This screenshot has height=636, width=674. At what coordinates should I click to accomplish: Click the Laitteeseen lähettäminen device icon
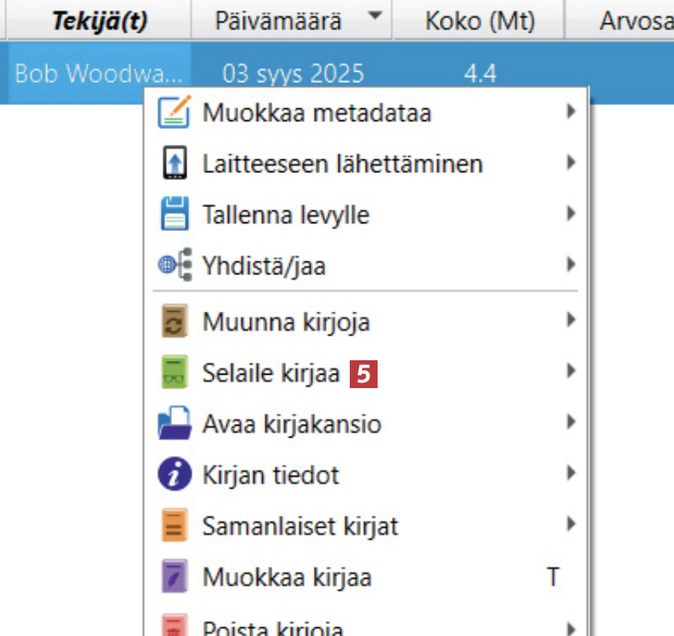pyautogui.click(x=174, y=163)
